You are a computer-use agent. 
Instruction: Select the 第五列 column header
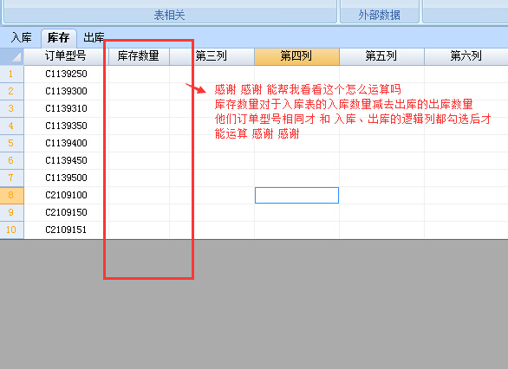(x=381, y=56)
